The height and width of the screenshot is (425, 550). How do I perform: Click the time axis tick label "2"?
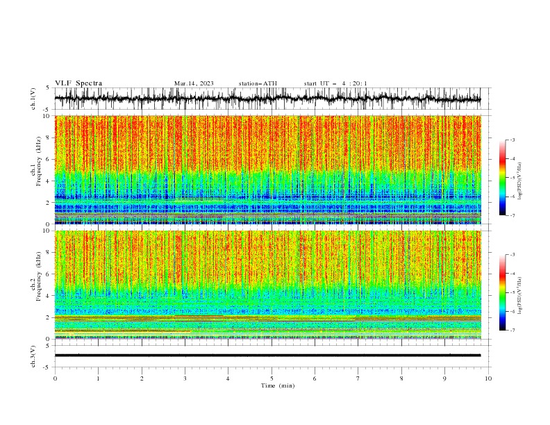point(142,378)
